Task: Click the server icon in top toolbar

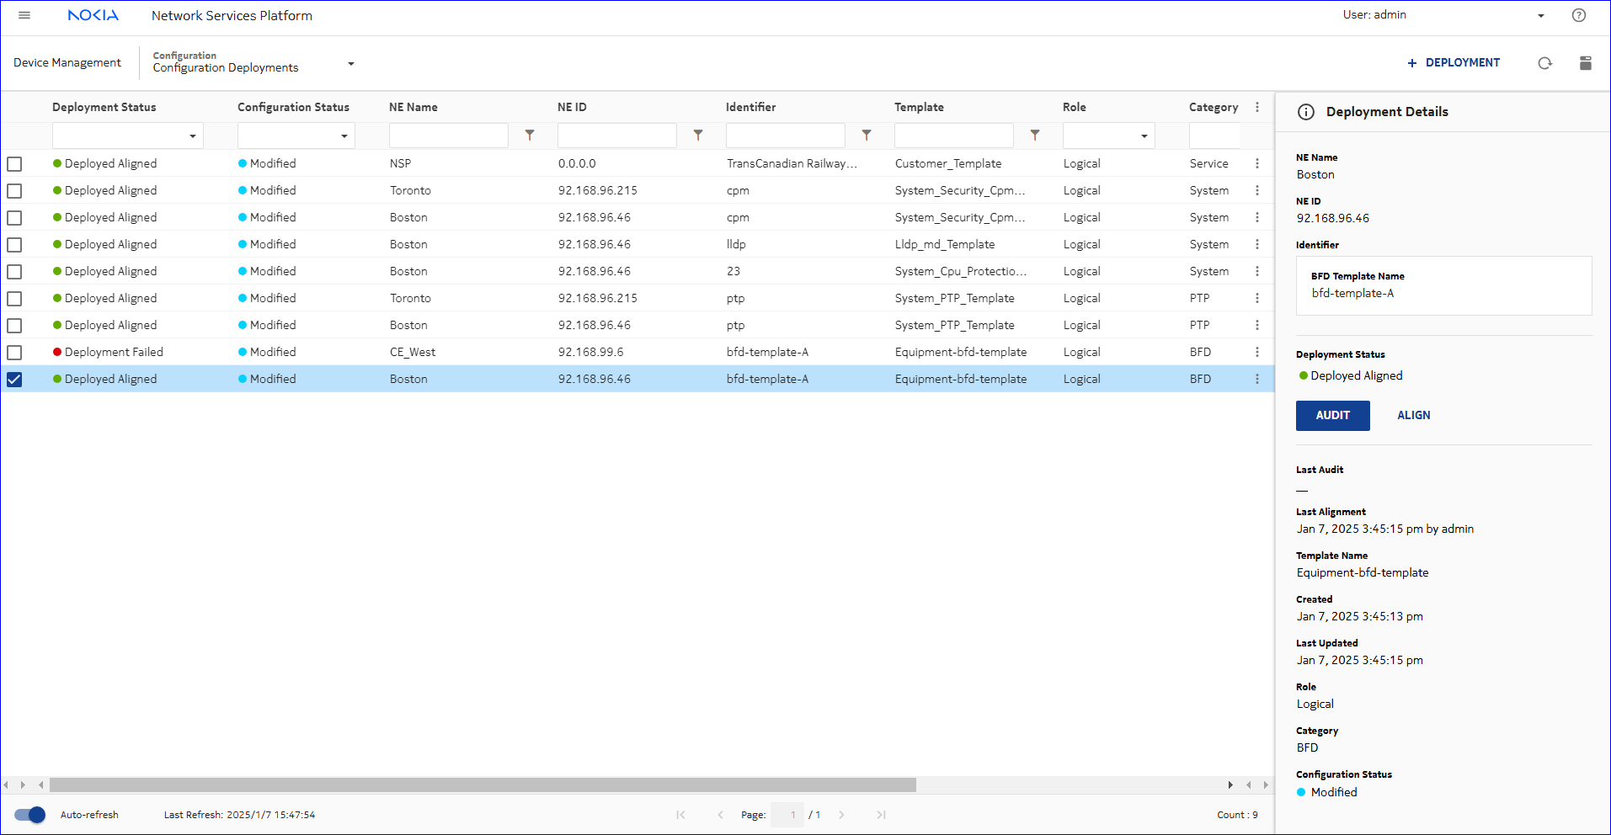Action: point(1585,63)
